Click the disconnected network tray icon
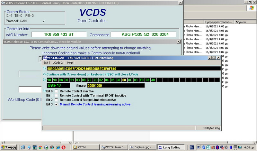 [222, 147]
